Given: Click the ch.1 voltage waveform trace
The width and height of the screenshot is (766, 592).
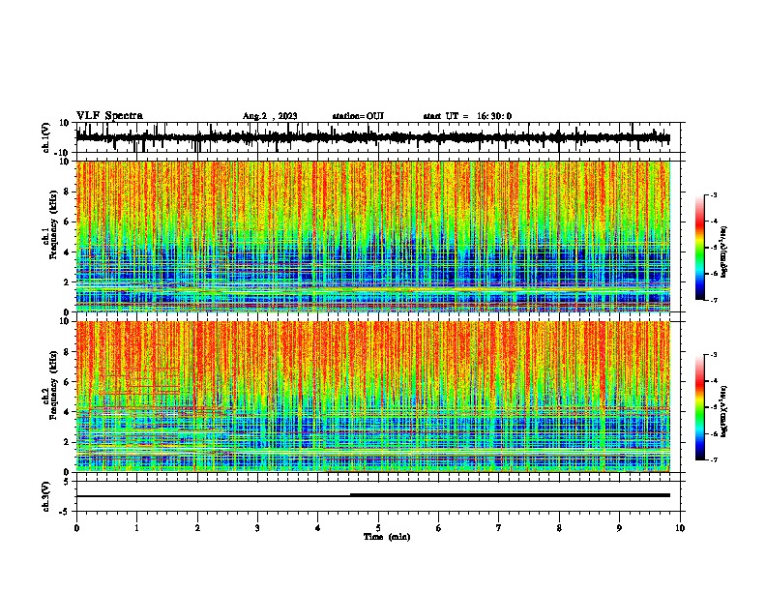Looking at the screenshot, I should coord(372,137).
